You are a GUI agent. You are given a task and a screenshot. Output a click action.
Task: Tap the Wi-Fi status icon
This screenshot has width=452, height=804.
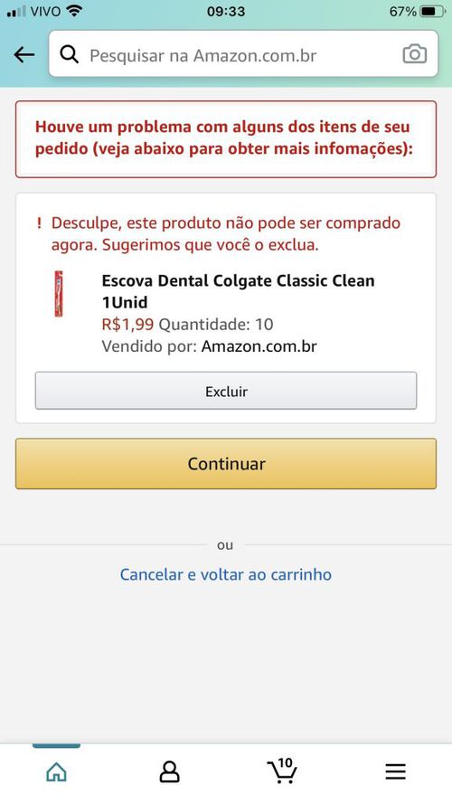point(75,11)
